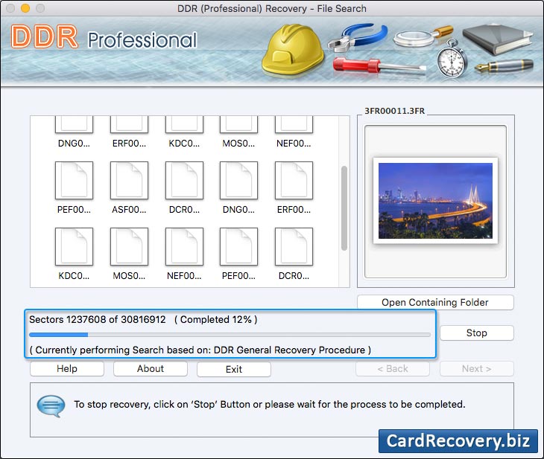Select ERF00... file in the cut-off top row
This screenshot has width=544, height=459.
coord(129,125)
